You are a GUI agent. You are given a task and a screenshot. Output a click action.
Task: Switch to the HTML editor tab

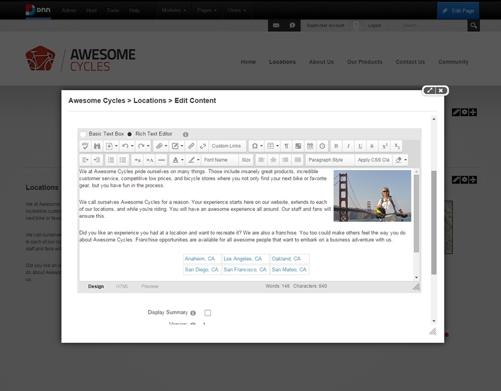[x=123, y=286]
